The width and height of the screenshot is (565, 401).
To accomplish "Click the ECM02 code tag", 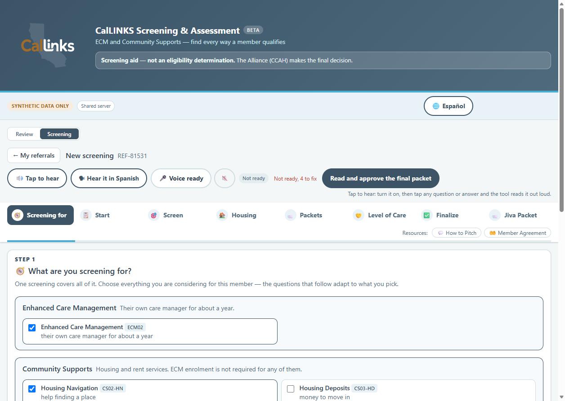I will tap(135, 327).
